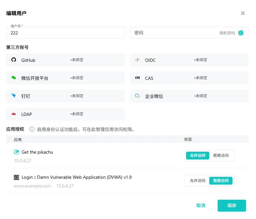
Task: Click the Get the pikachu globe icon
Action: 16,152
